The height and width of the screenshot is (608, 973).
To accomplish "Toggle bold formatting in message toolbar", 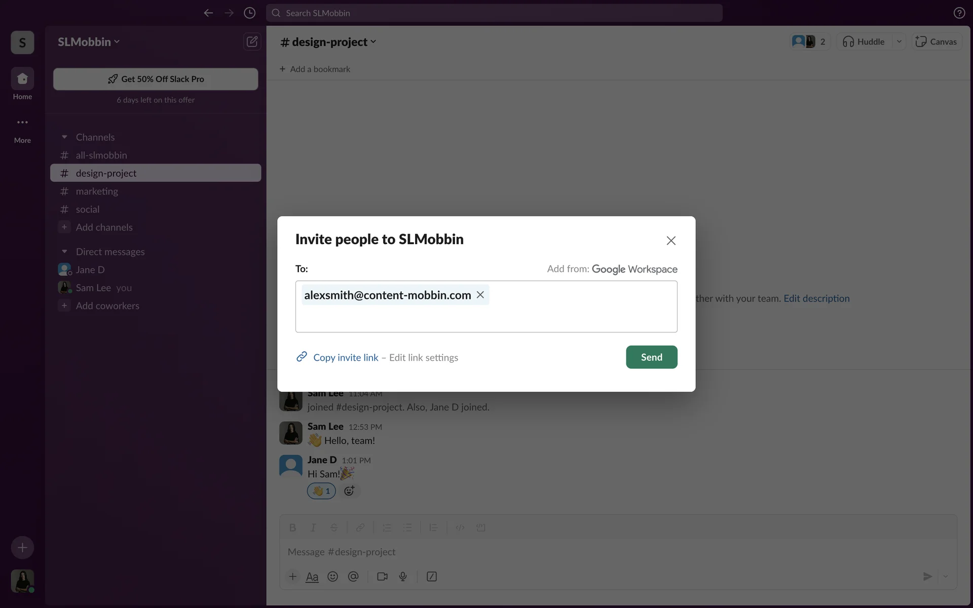I will pyautogui.click(x=292, y=527).
